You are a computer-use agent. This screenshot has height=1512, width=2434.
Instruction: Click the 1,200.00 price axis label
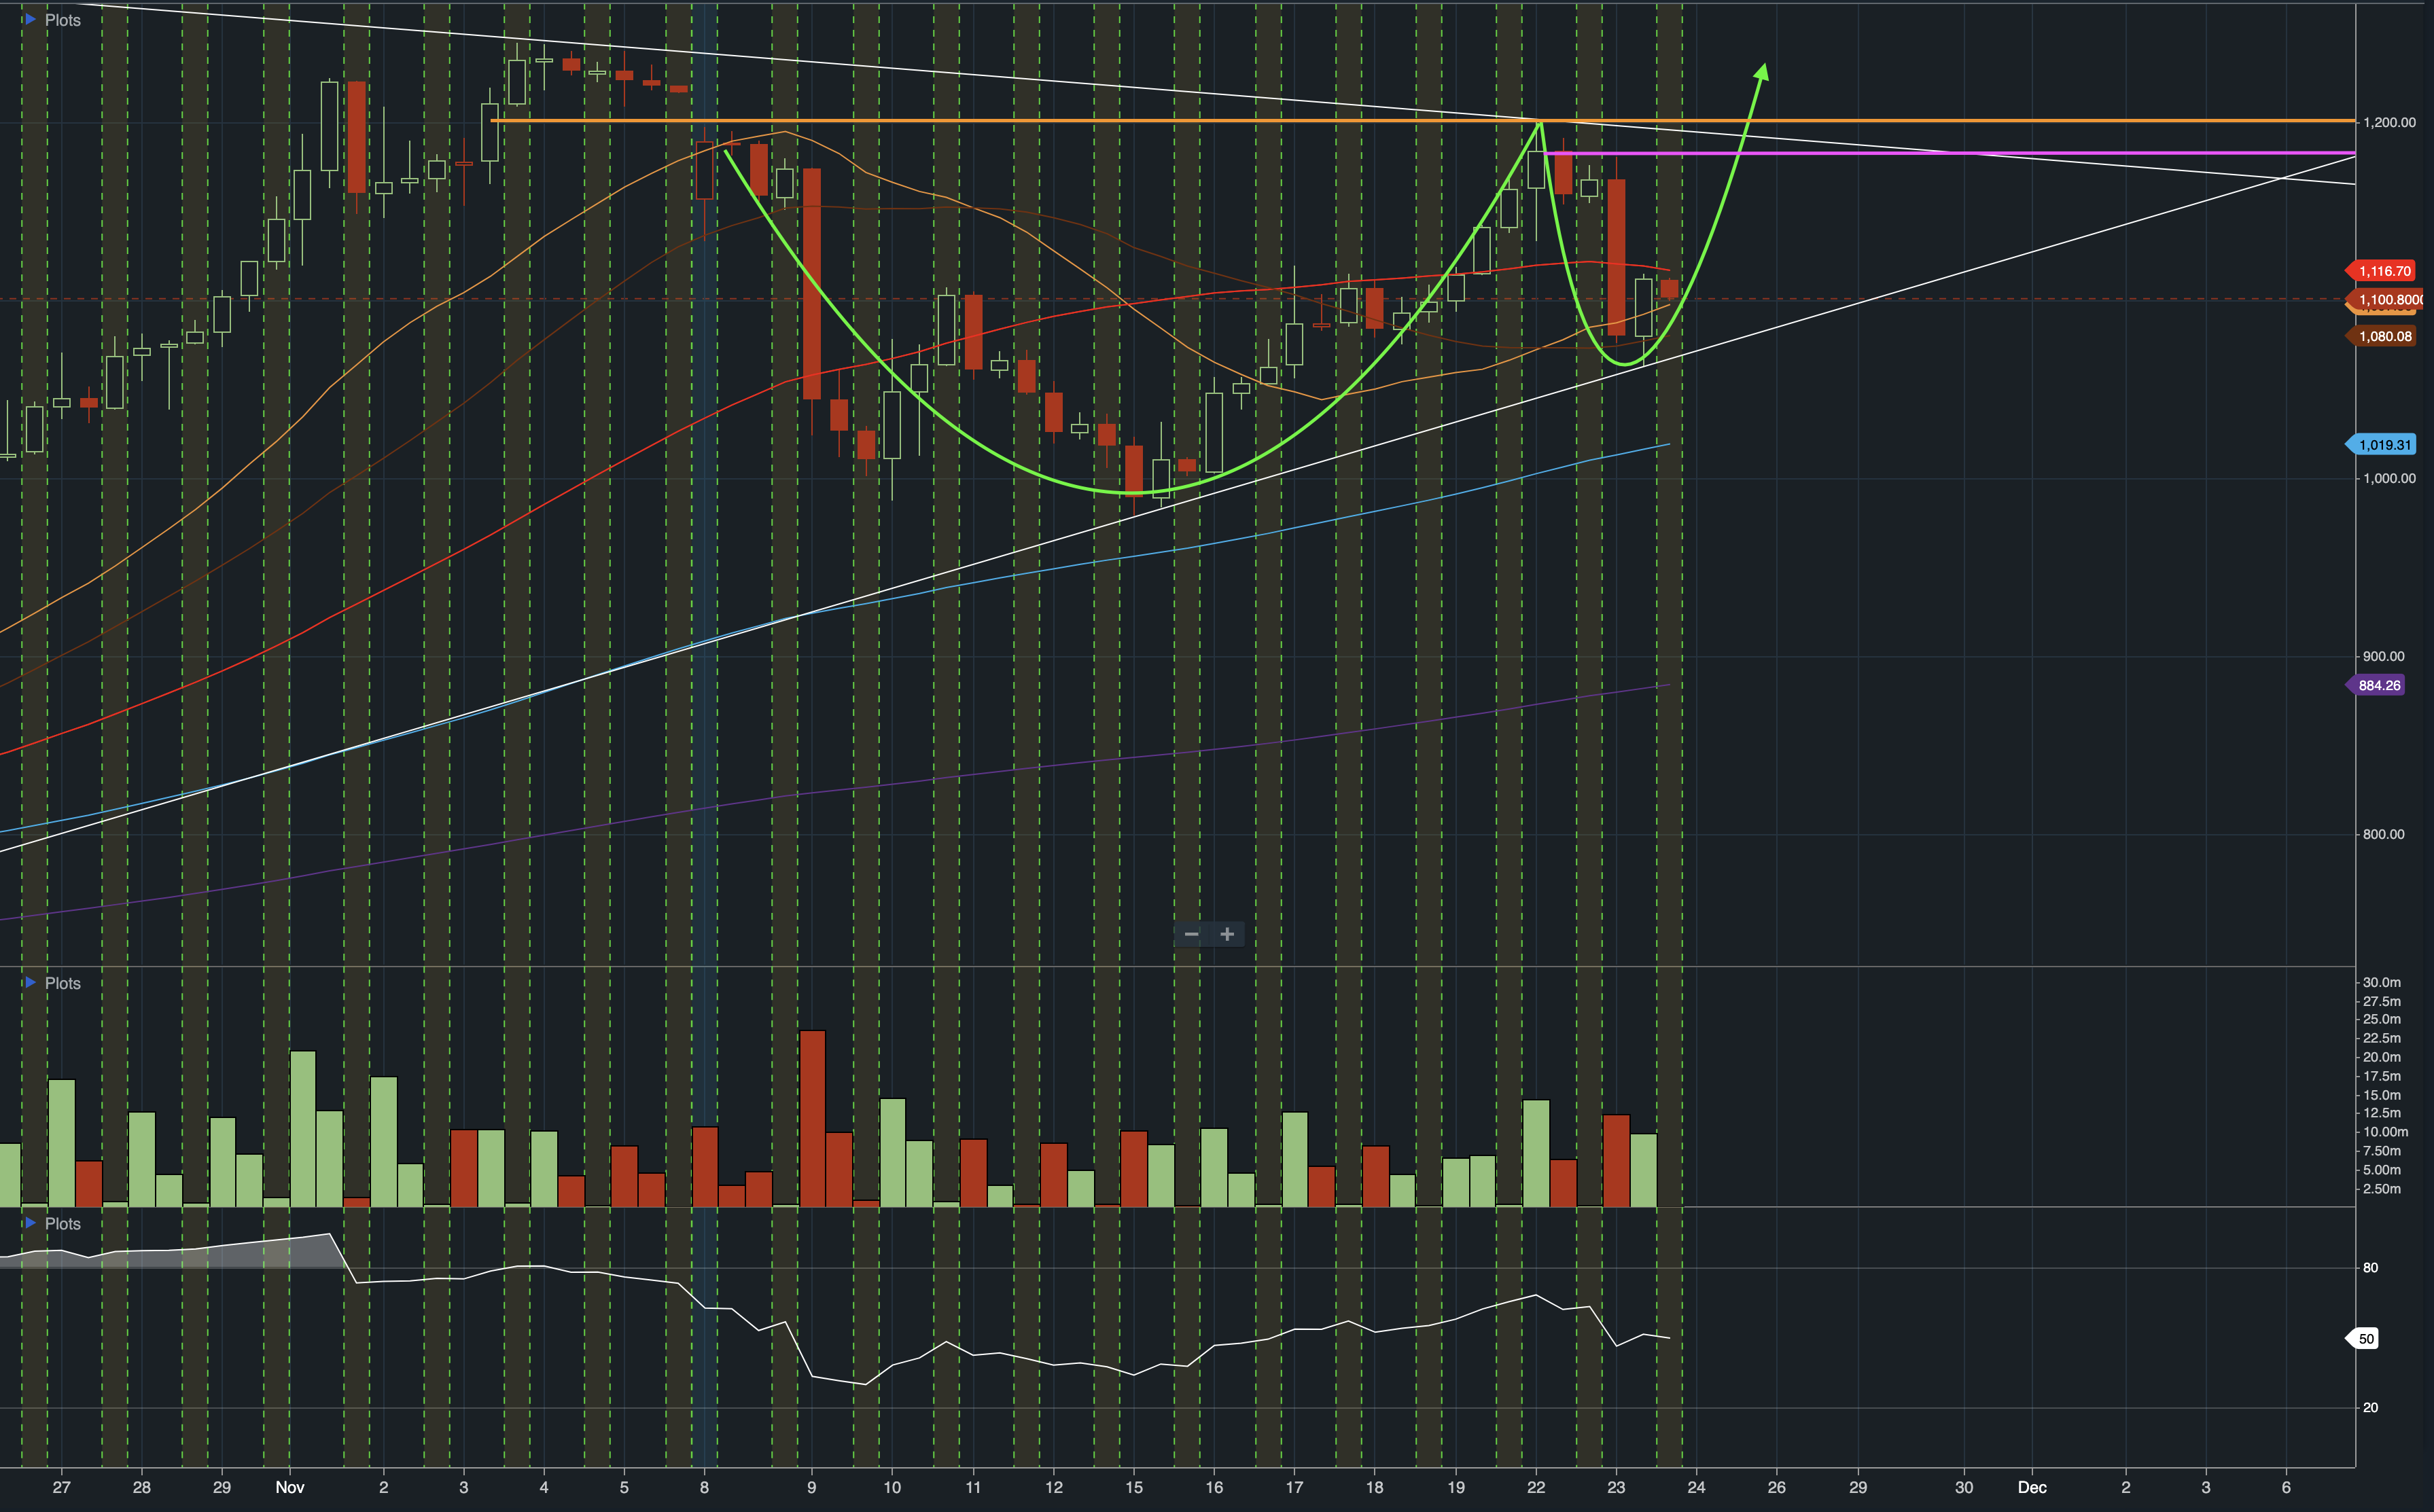click(2389, 122)
